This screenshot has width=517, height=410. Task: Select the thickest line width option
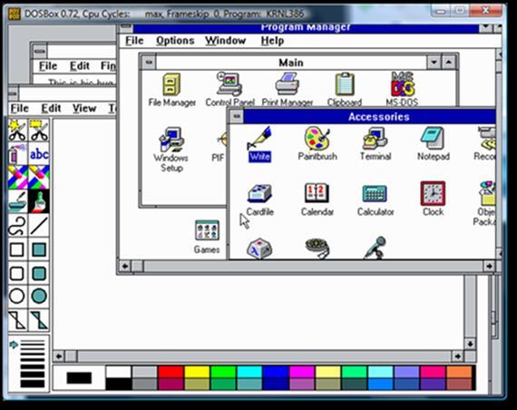33,384
